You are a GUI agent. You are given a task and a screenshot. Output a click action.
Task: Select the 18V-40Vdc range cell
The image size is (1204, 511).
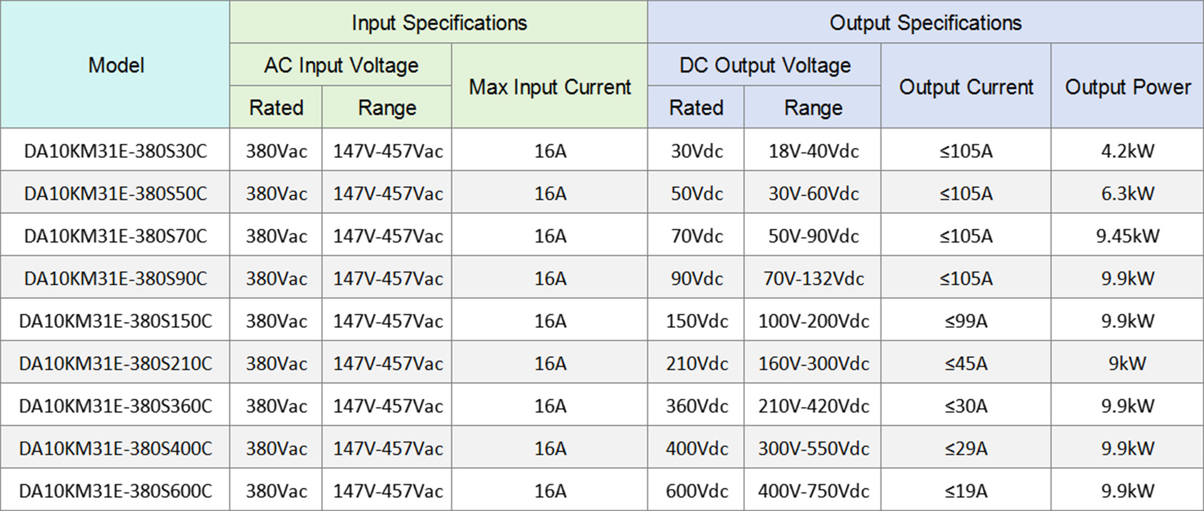pyautogui.click(x=813, y=151)
